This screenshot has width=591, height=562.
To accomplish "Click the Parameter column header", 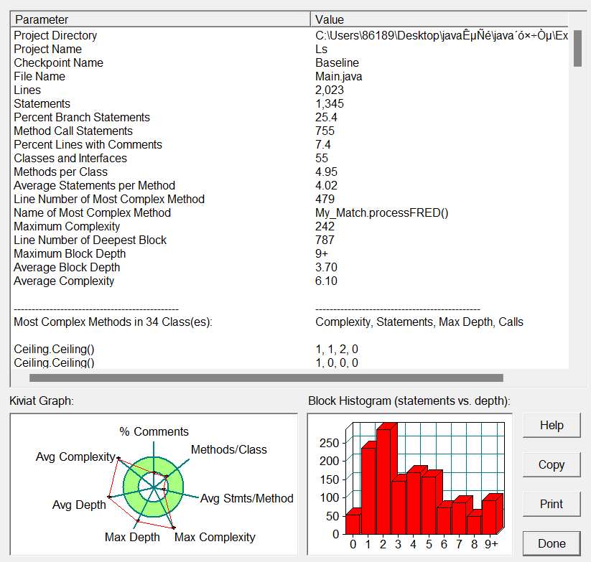I will pos(161,19).
